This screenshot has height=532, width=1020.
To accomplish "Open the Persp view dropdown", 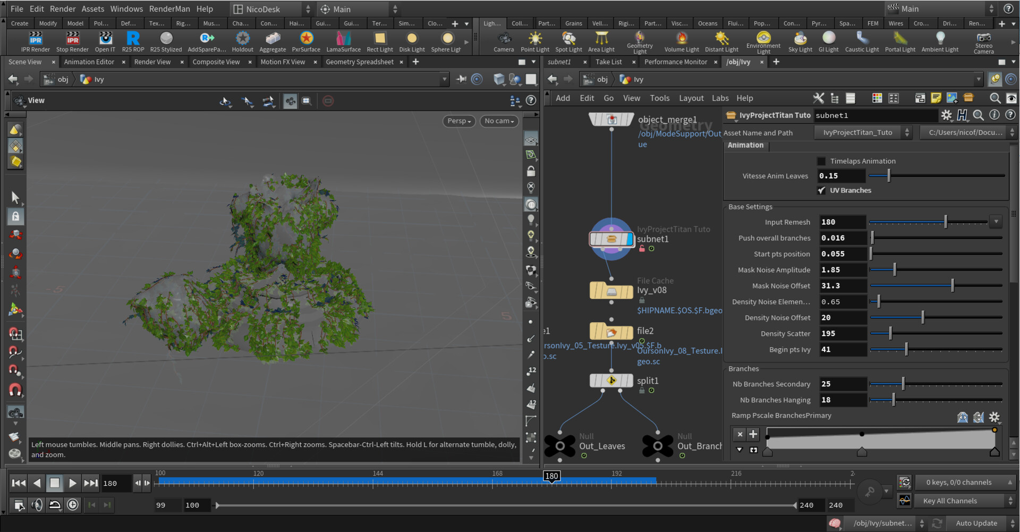I will pos(458,121).
